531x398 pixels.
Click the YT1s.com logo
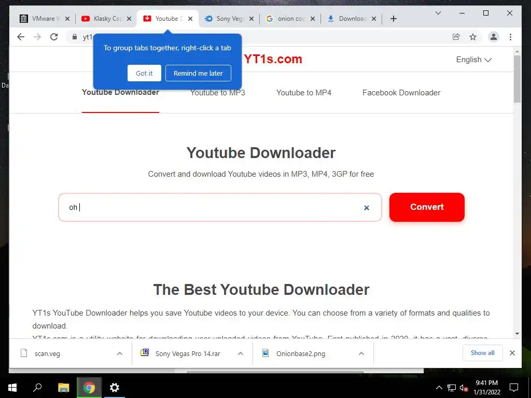pyautogui.click(x=273, y=59)
